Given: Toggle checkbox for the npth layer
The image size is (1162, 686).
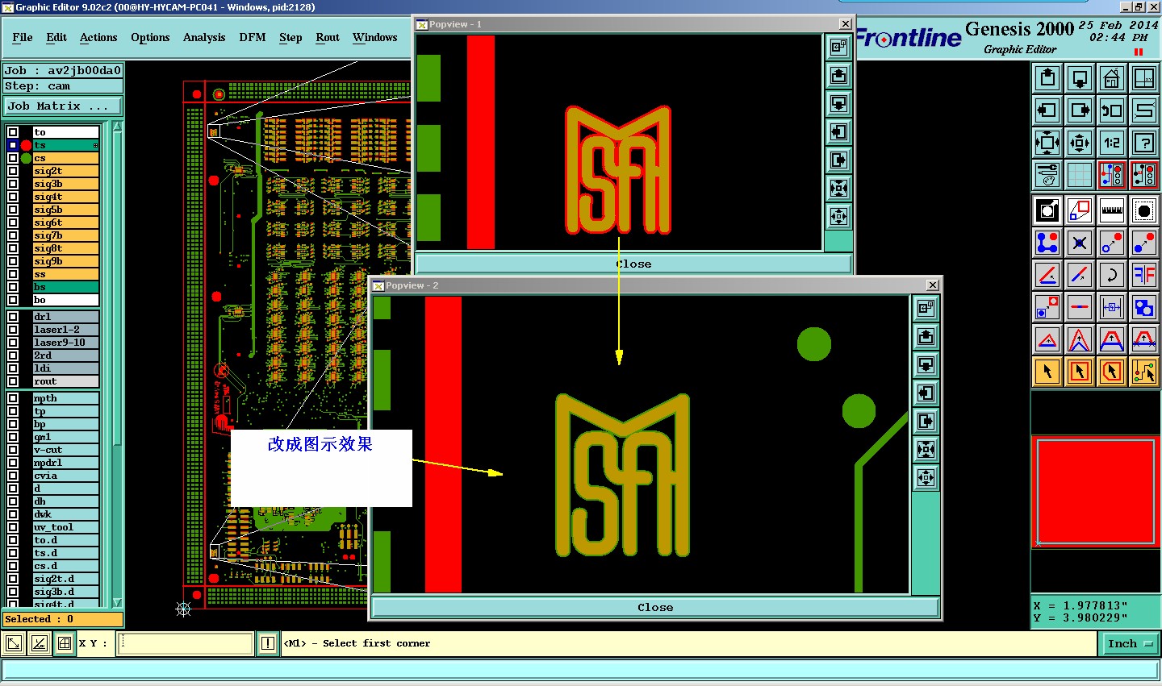Looking at the screenshot, I should (13, 398).
